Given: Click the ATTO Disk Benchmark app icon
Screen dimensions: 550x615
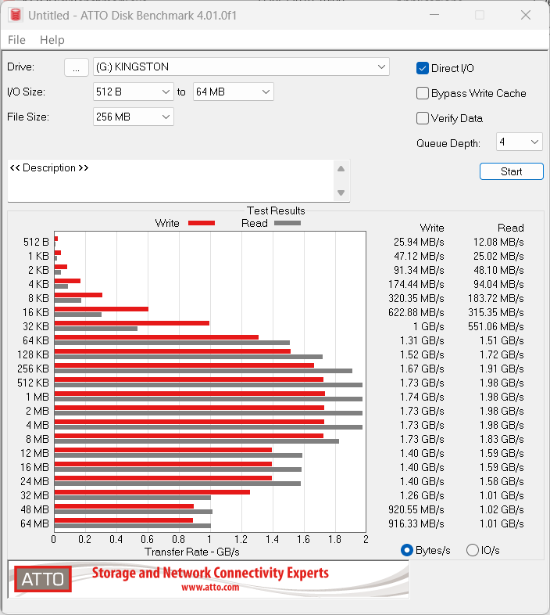Looking at the screenshot, I should [16, 15].
